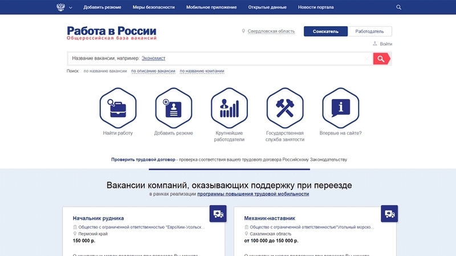Click the Find Job briefcase hexagon icon
The image size is (456, 256).
117,108
